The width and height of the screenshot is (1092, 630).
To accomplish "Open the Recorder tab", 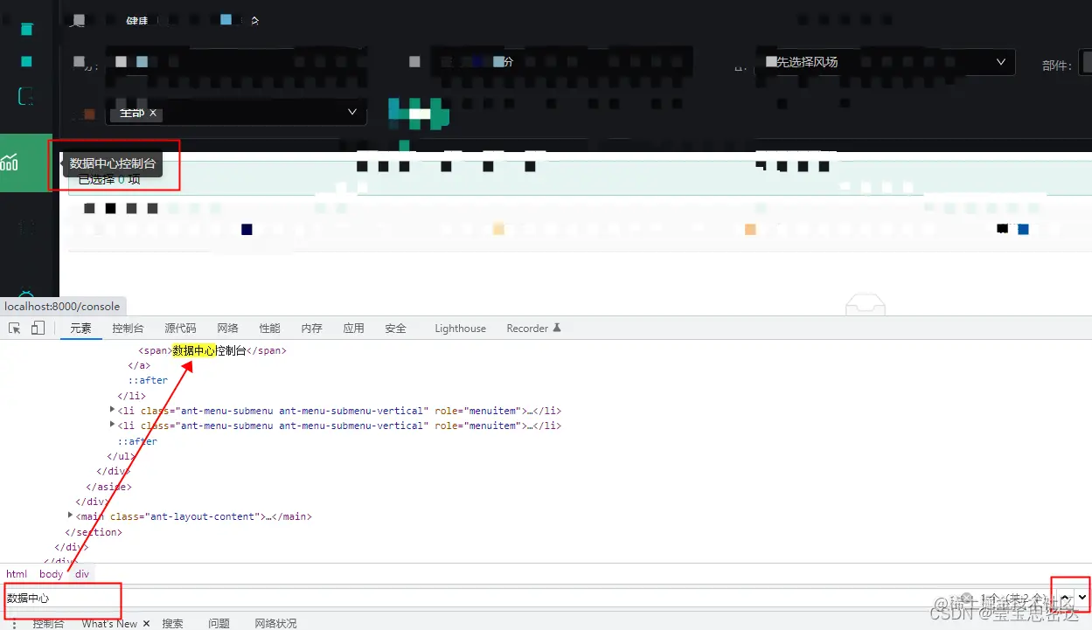I will (x=533, y=329).
